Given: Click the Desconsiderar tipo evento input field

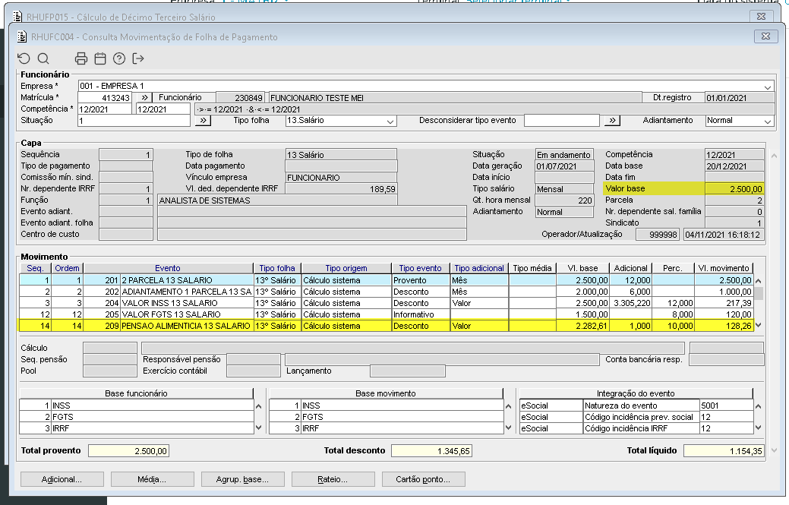Looking at the screenshot, I should (x=561, y=121).
